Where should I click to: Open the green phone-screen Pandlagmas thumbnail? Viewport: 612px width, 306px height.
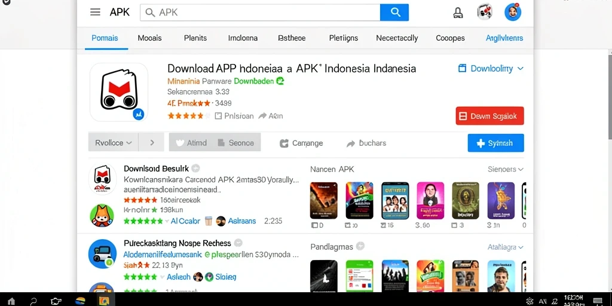359,276
